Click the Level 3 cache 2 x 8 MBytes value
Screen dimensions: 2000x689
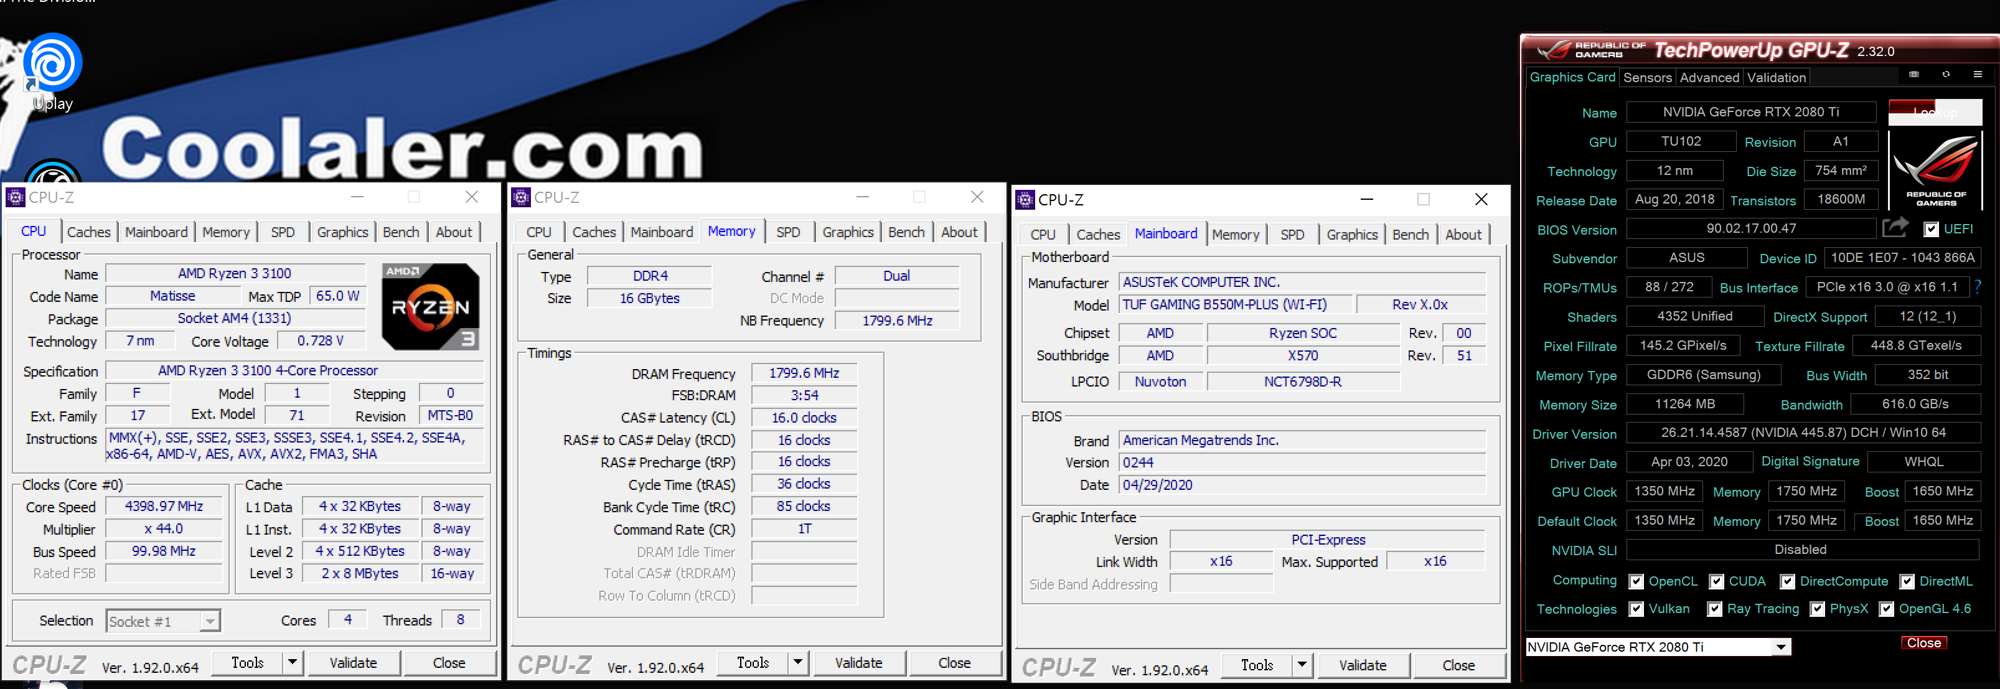point(360,573)
